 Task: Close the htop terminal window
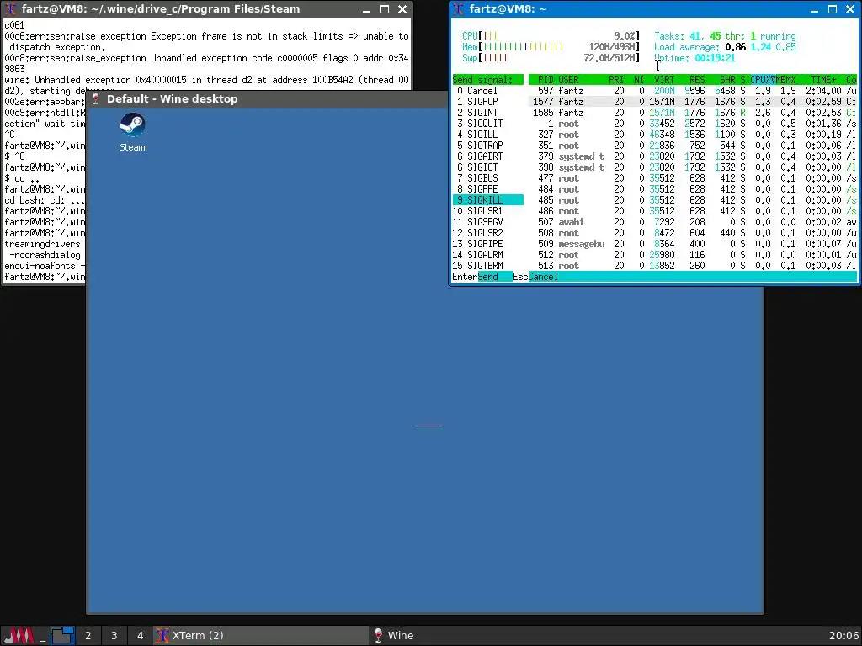(x=850, y=9)
